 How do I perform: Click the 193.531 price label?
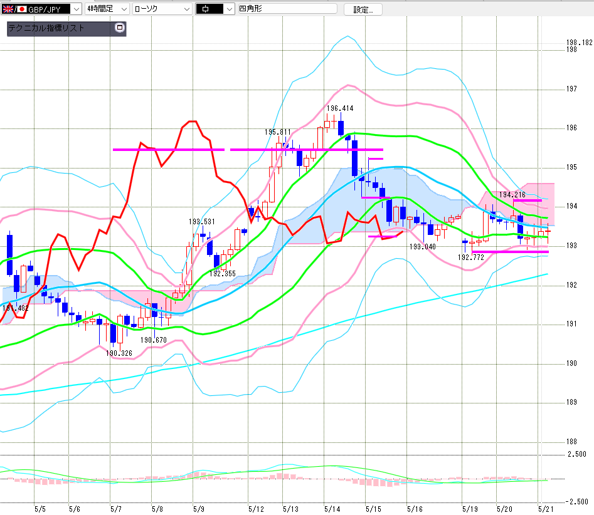pos(202,221)
